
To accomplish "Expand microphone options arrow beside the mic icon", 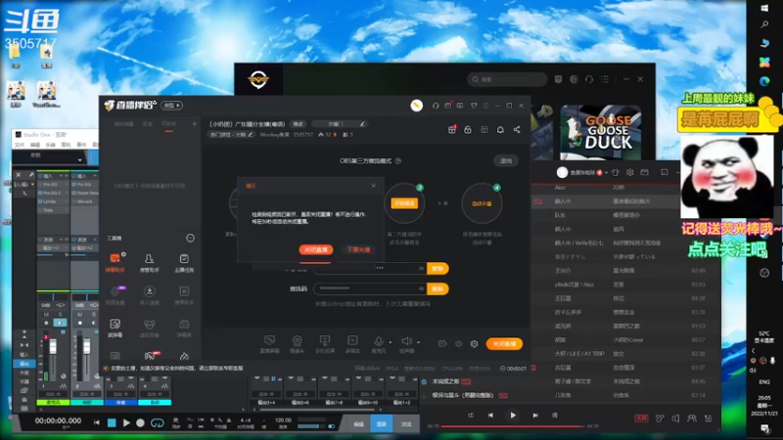I will [x=390, y=342].
